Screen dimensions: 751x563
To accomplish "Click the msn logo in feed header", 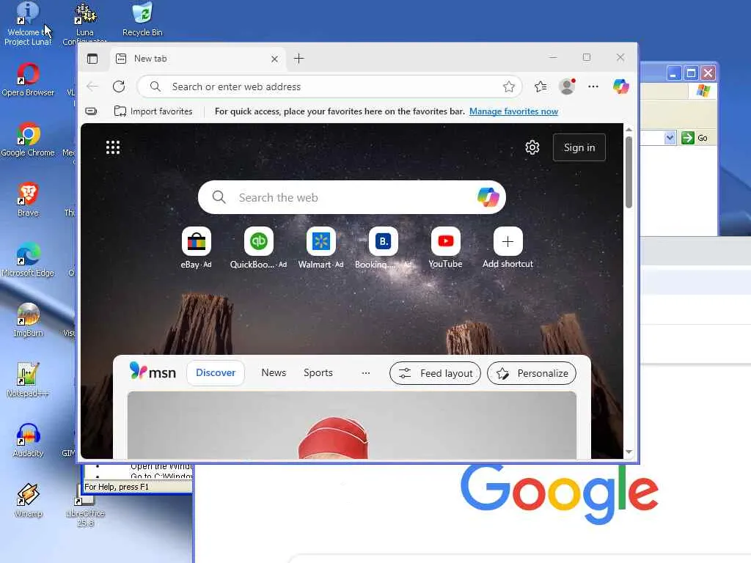I will click(153, 372).
